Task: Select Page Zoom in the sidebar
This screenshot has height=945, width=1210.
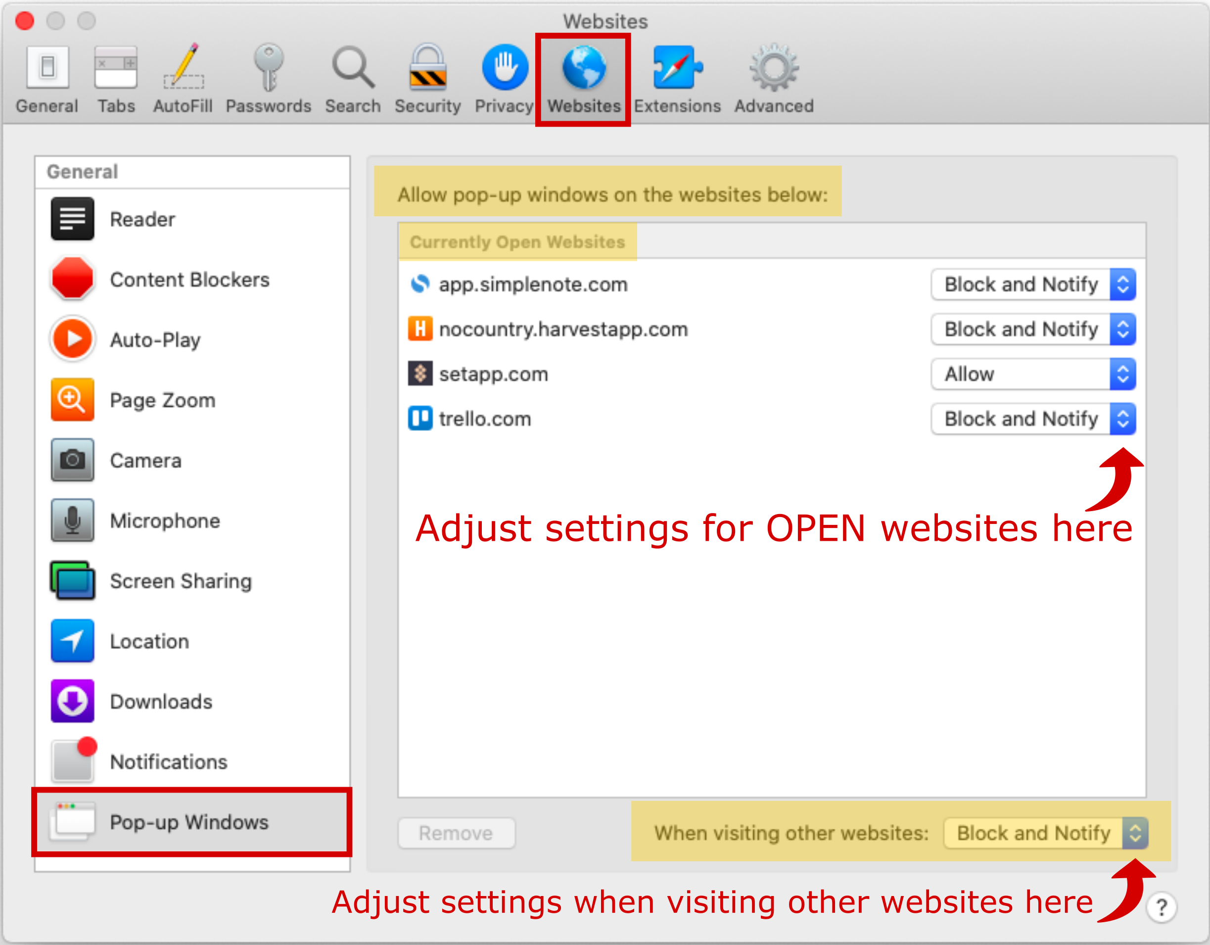Action: point(162,400)
